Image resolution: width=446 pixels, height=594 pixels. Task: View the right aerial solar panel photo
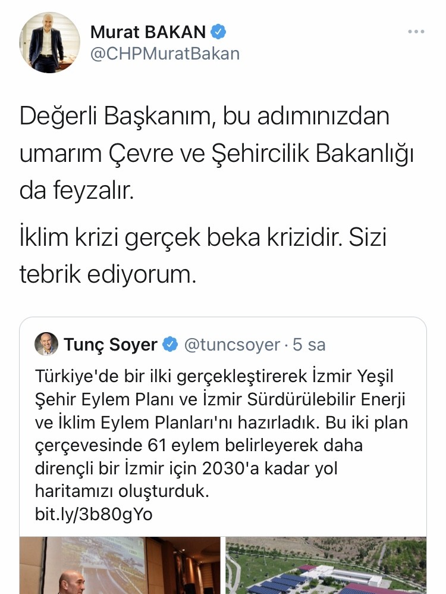[x=326, y=565]
